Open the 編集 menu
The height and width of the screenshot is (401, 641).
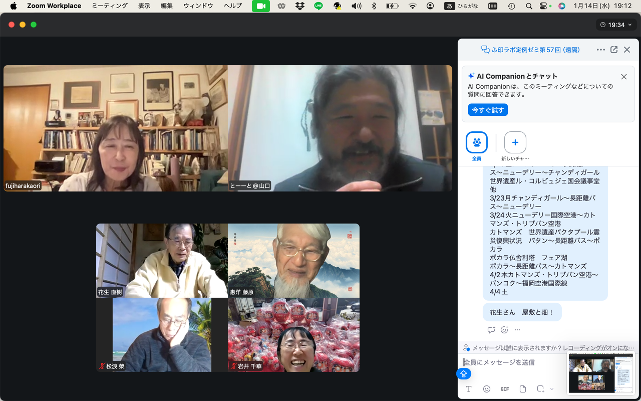pyautogui.click(x=167, y=6)
